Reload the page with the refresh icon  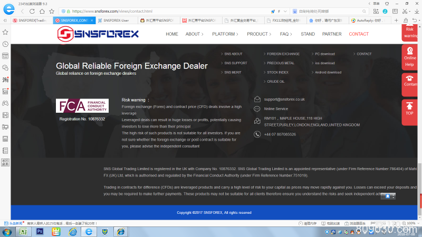(32, 11)
